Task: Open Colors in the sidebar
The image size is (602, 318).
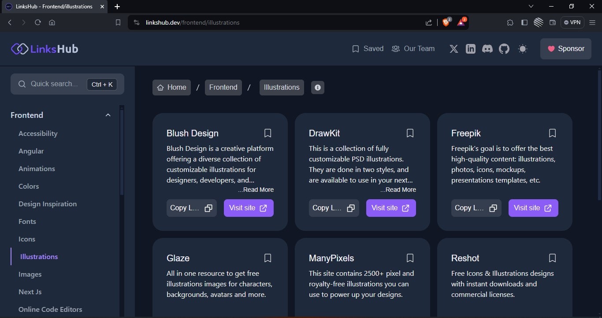Action: (29, 186)
